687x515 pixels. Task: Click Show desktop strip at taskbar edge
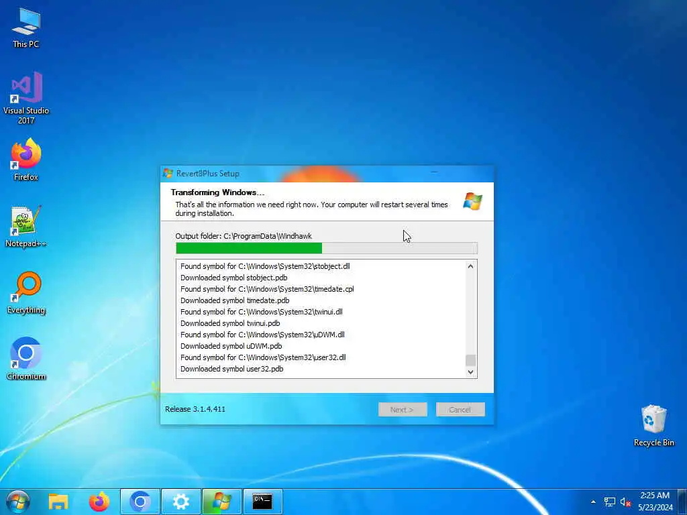pyautogui.click(x=682, y=502)
